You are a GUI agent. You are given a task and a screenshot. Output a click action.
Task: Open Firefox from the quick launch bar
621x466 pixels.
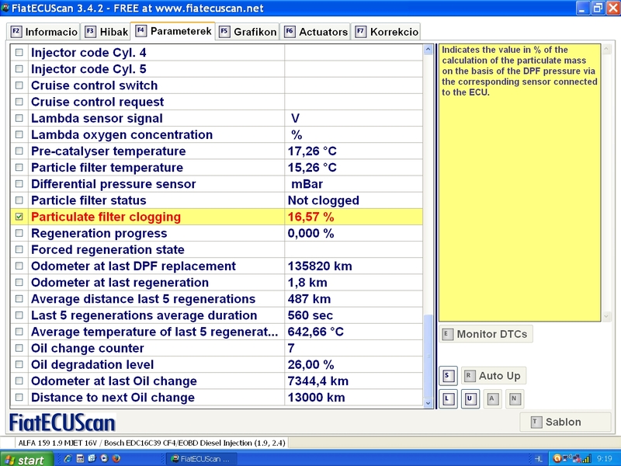point(116,459)
